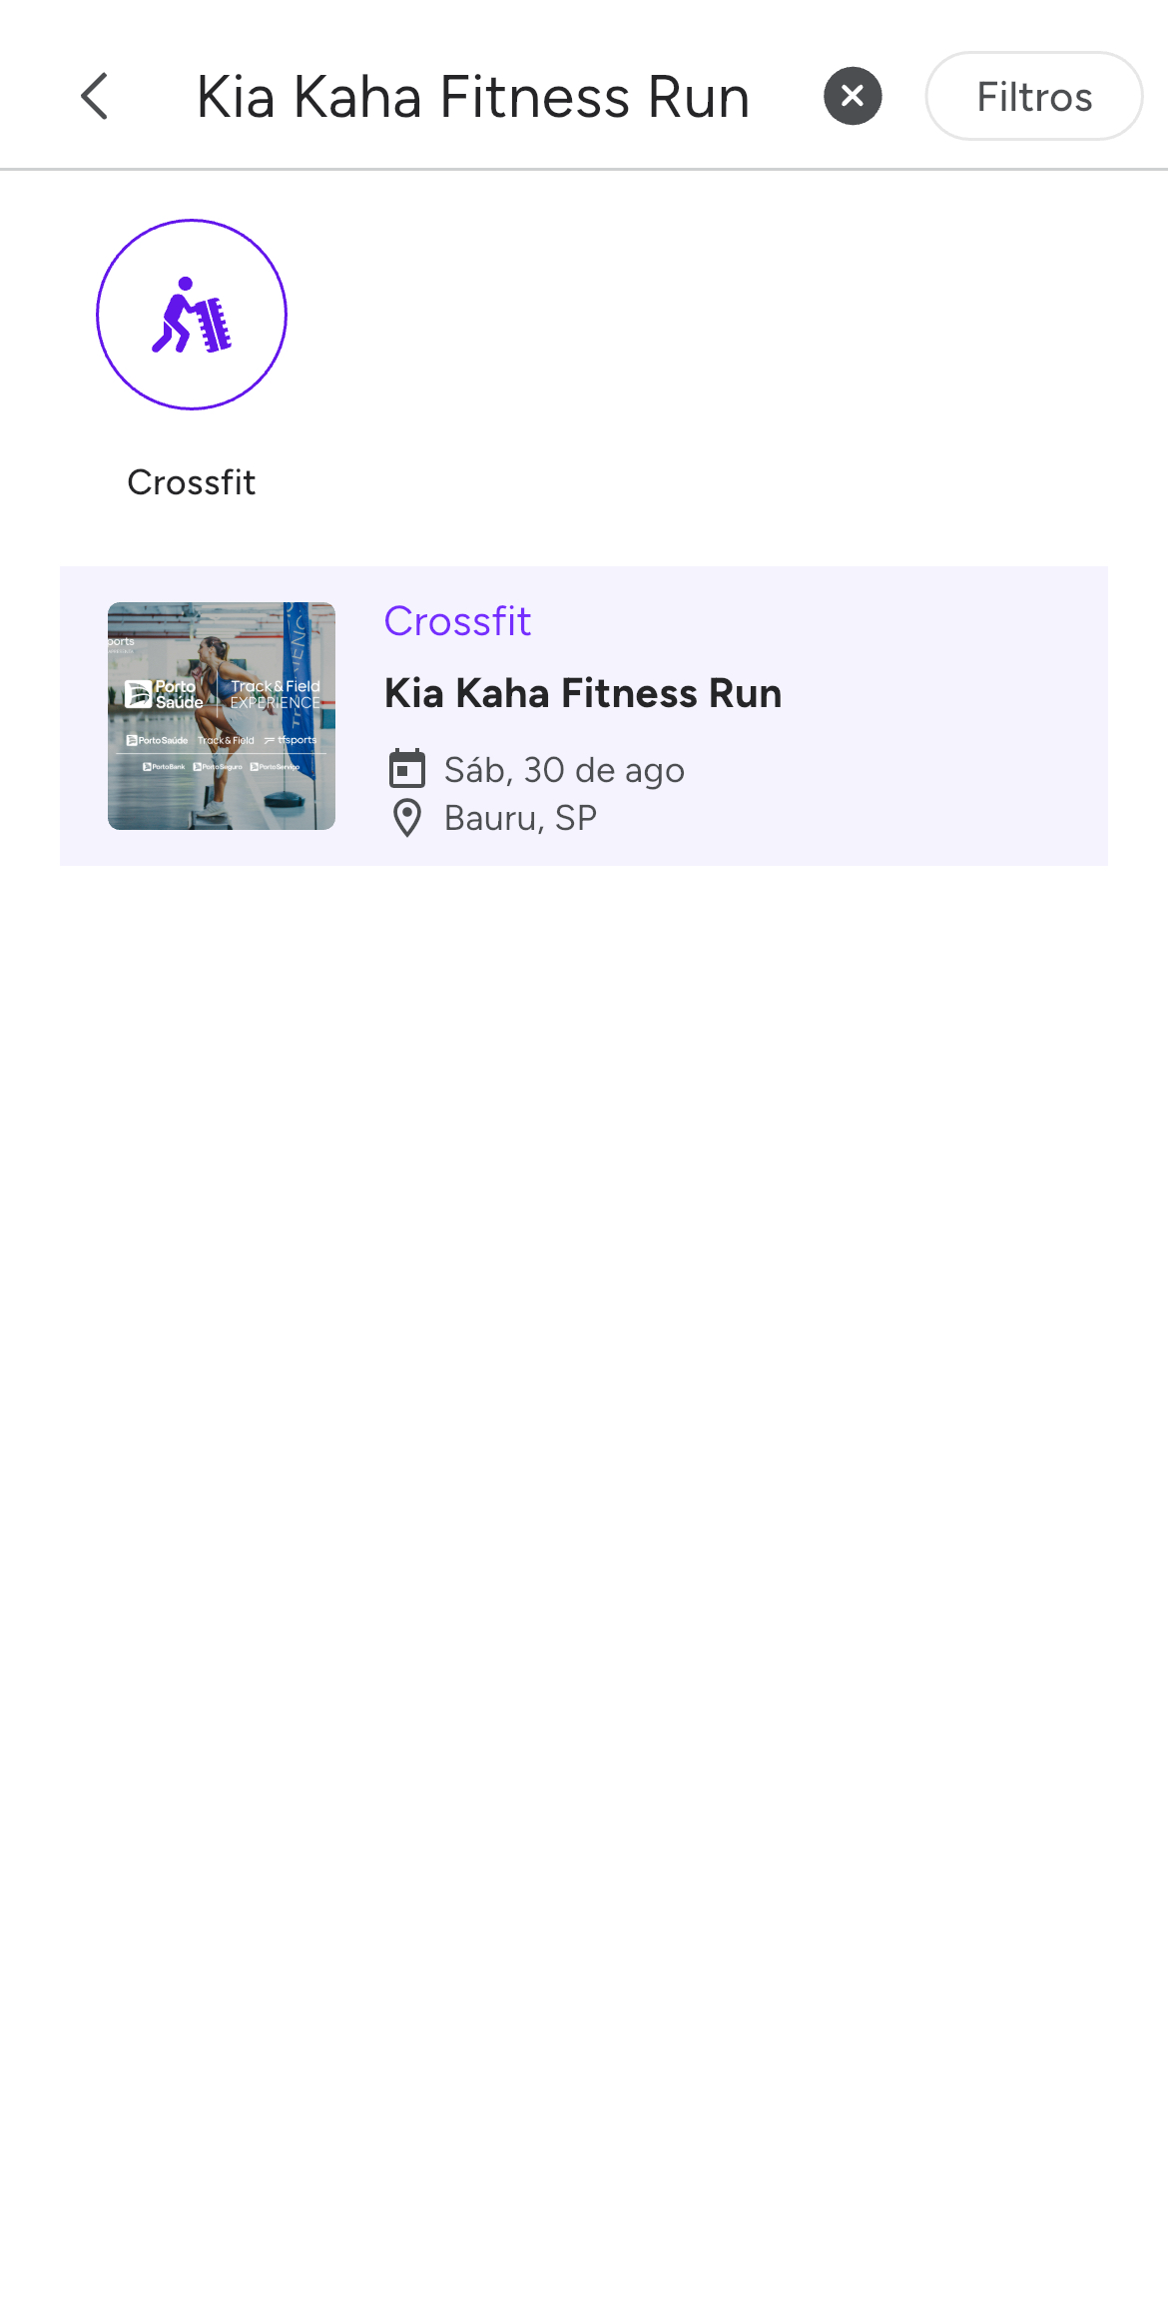Tap the Crossfit label under the circle

[x=192, y=482]
